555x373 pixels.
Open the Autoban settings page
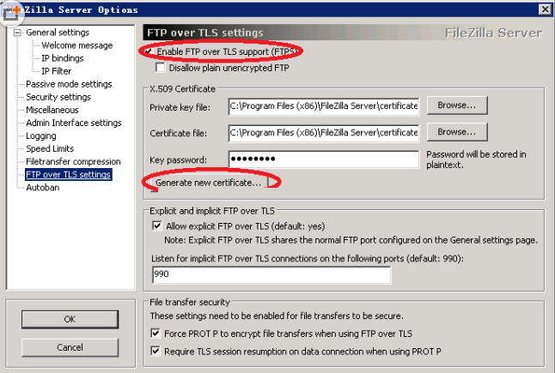click(x=42, y=187)
